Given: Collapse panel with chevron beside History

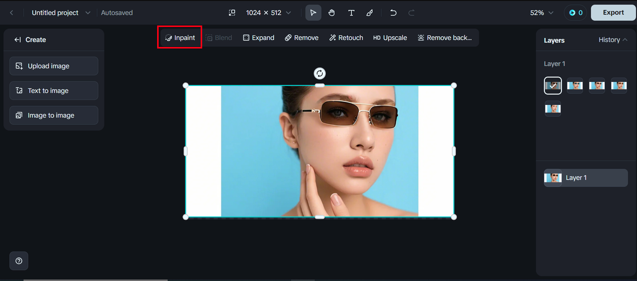Looking at the screenshot, I should (x=625, y=39).
